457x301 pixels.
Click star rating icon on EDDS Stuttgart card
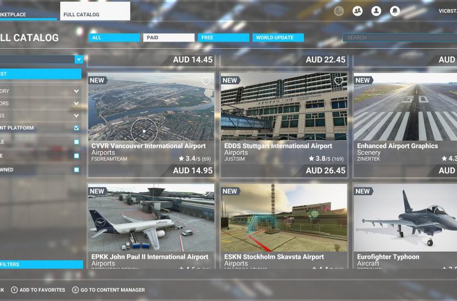point(311,158)
